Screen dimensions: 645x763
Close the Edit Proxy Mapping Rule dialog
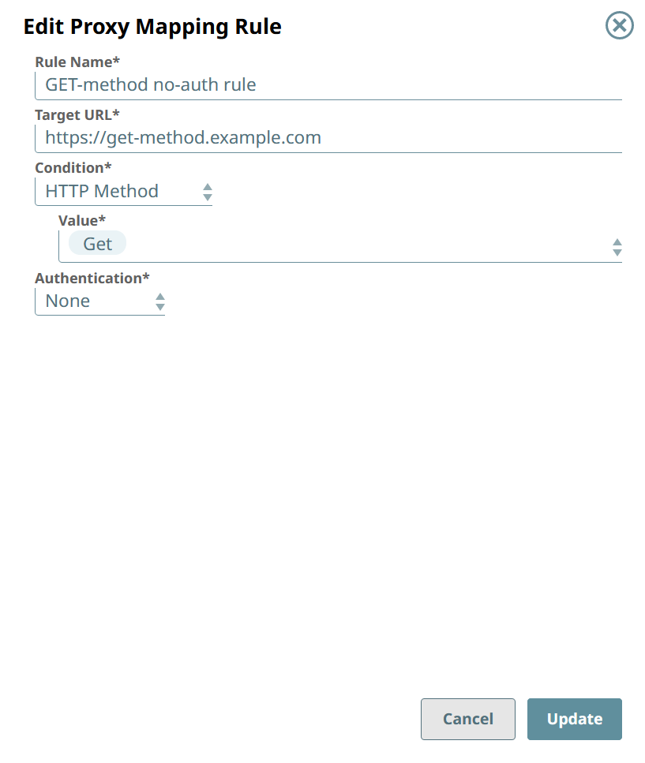(x=619, y=25)
